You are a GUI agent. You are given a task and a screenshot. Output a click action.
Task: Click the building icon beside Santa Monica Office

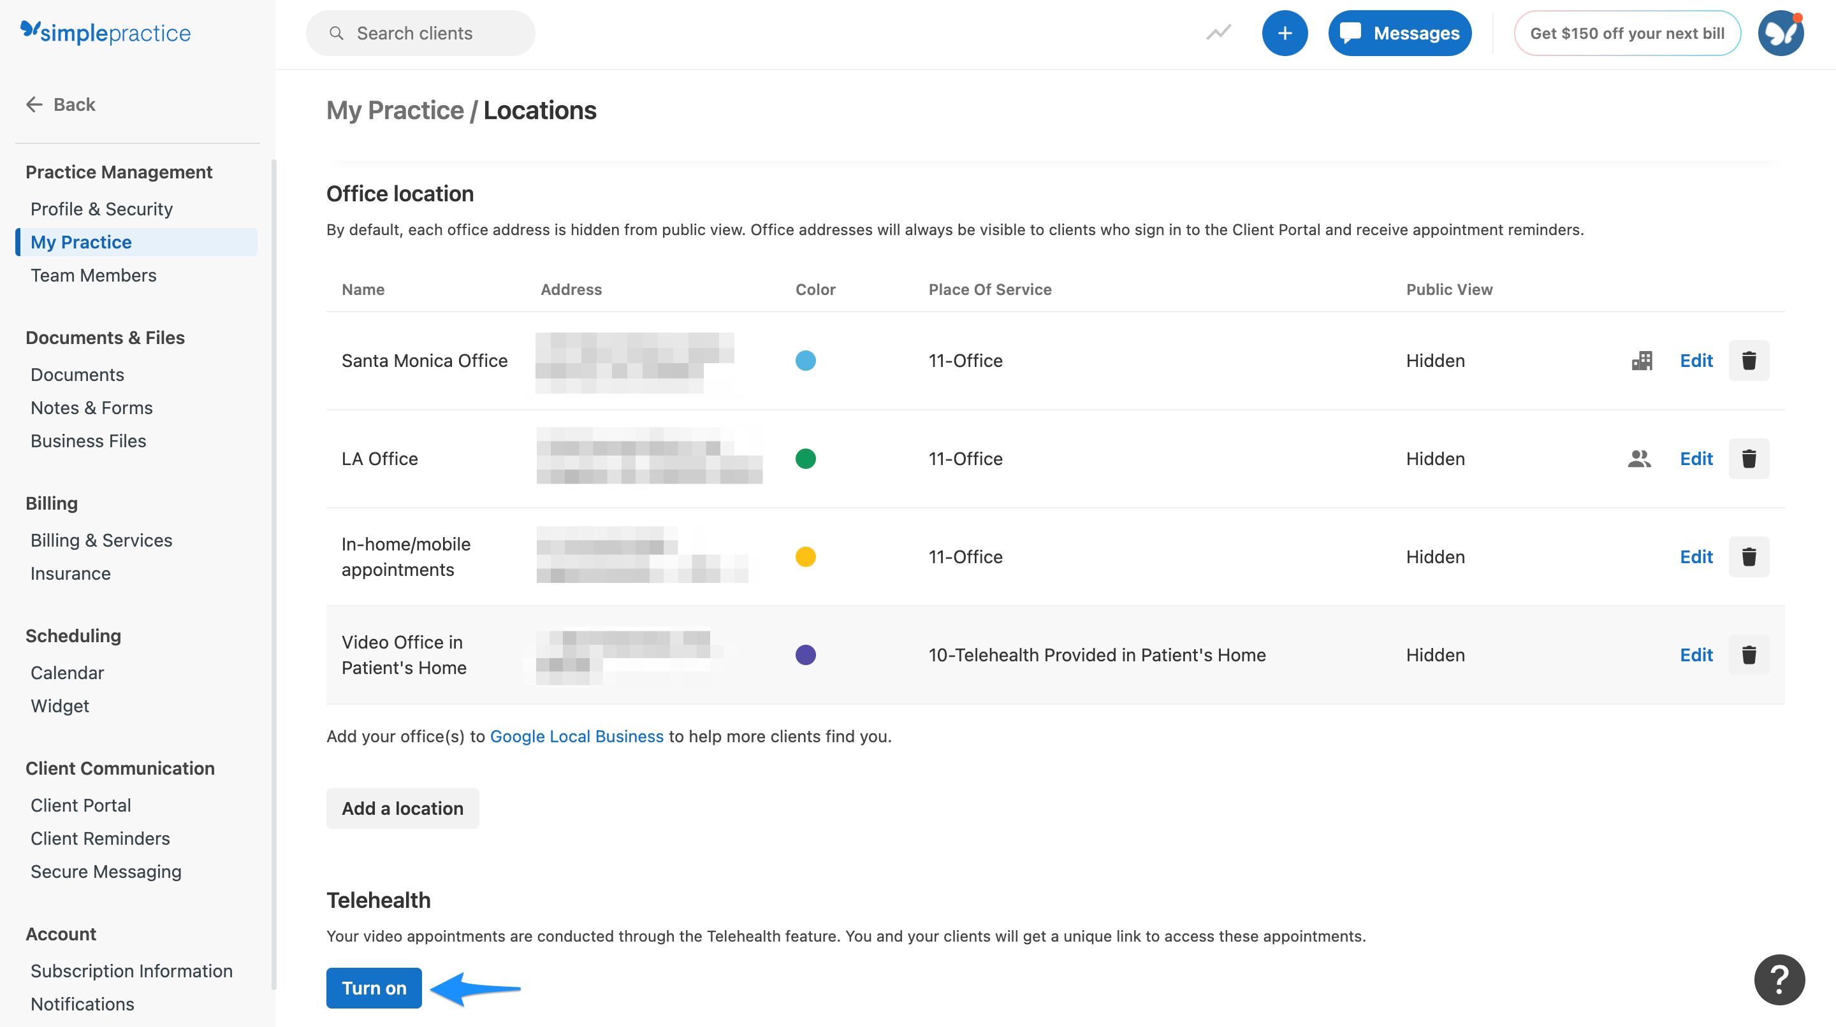click(1641, 361)
